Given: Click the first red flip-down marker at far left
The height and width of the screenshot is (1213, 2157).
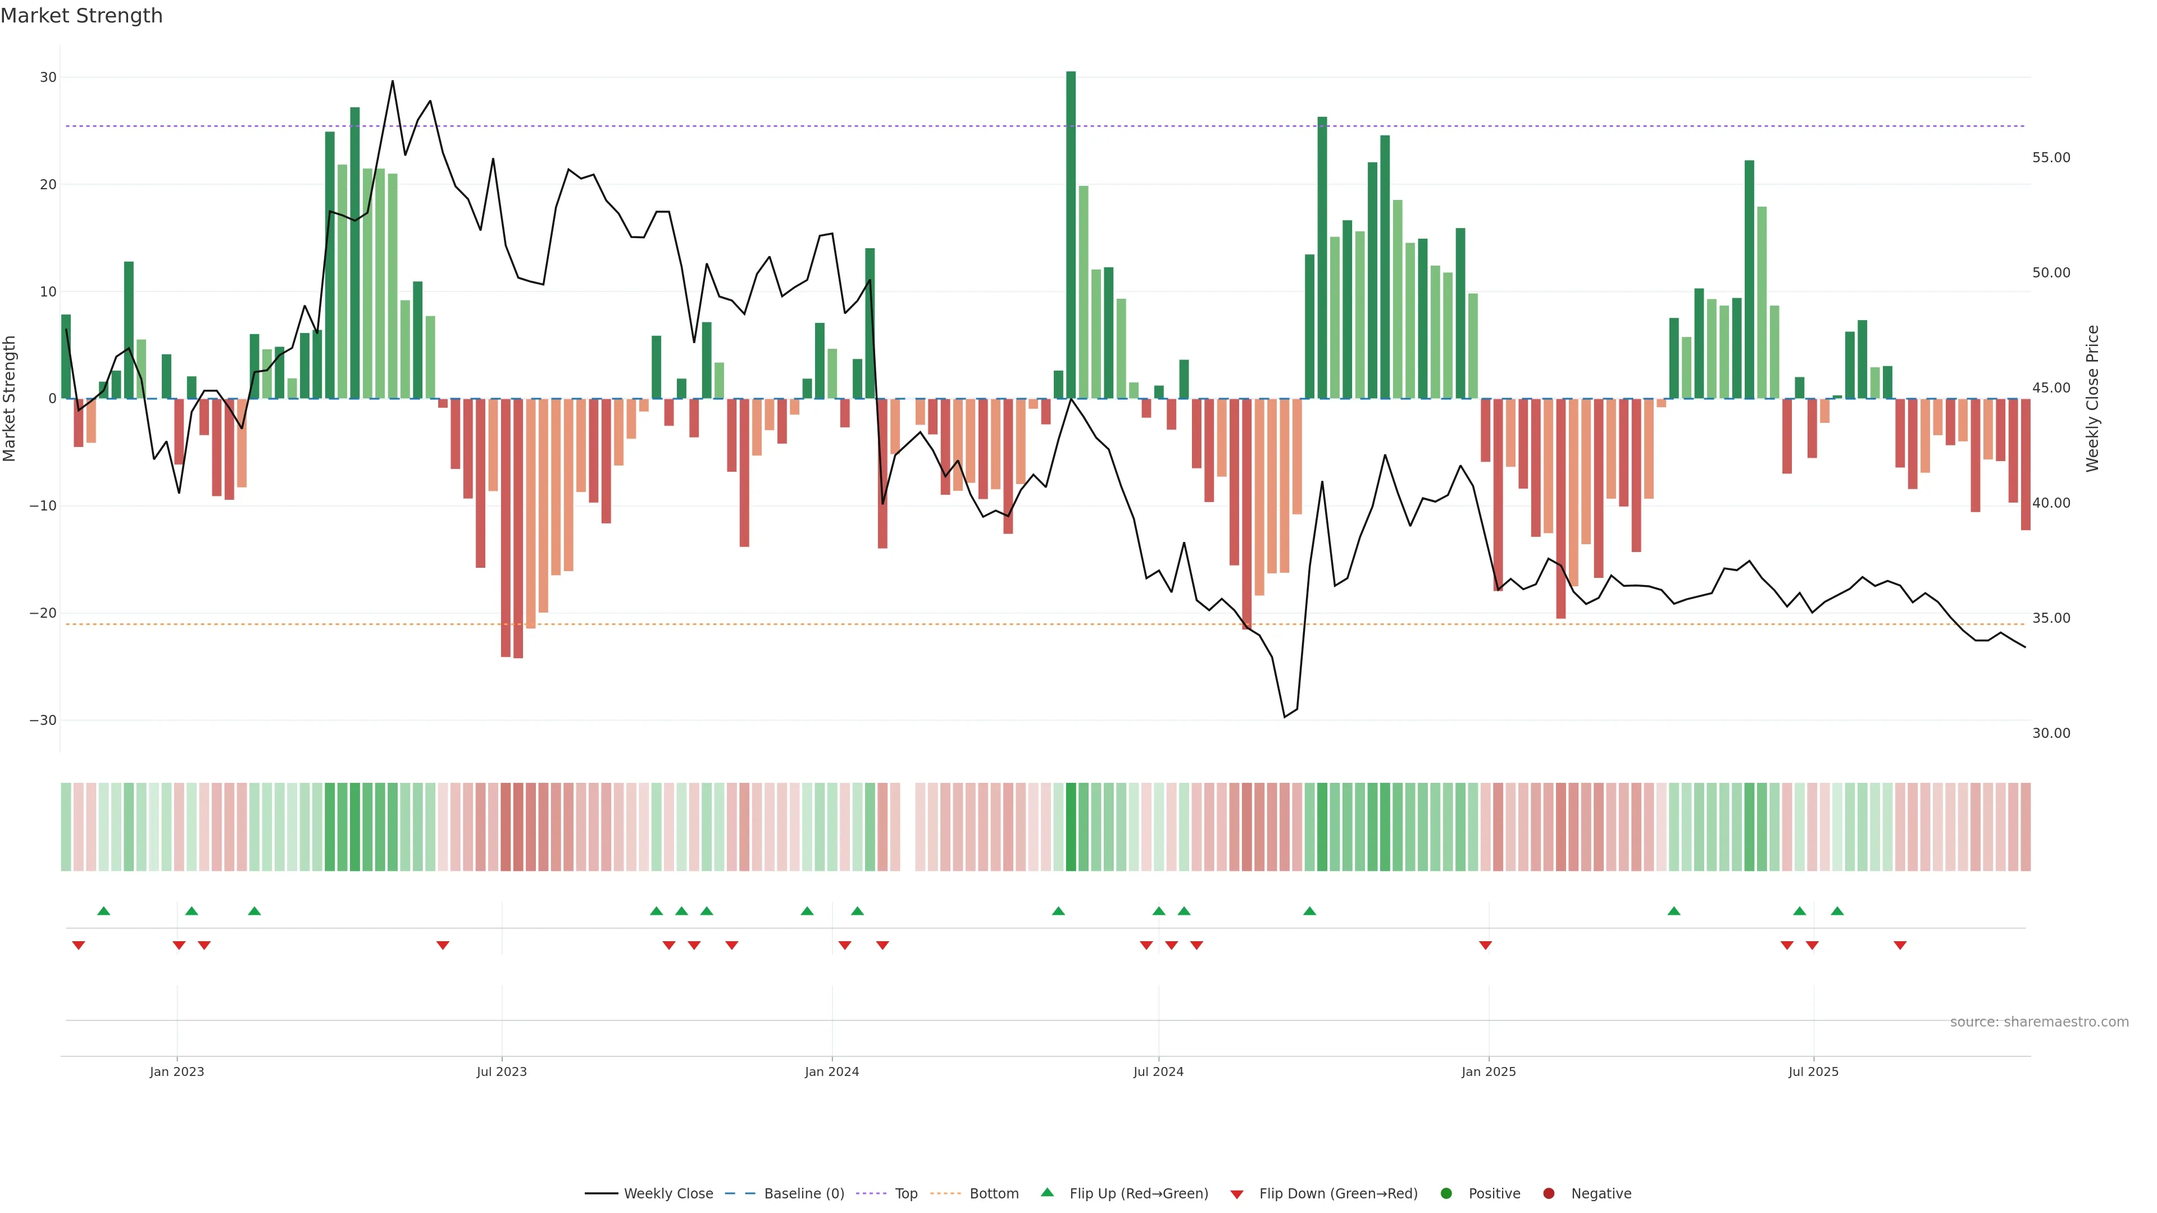Looking at the screenshot, I should (x=79, y=945).
